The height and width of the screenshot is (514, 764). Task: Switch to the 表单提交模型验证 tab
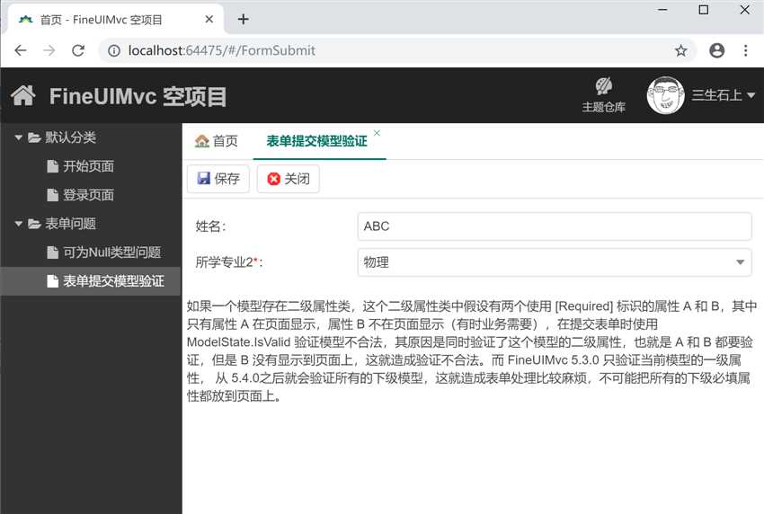coord(316,141)
